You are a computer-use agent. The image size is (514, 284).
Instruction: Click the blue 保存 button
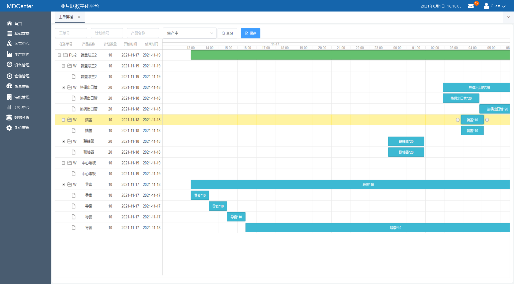pos(250,33)
